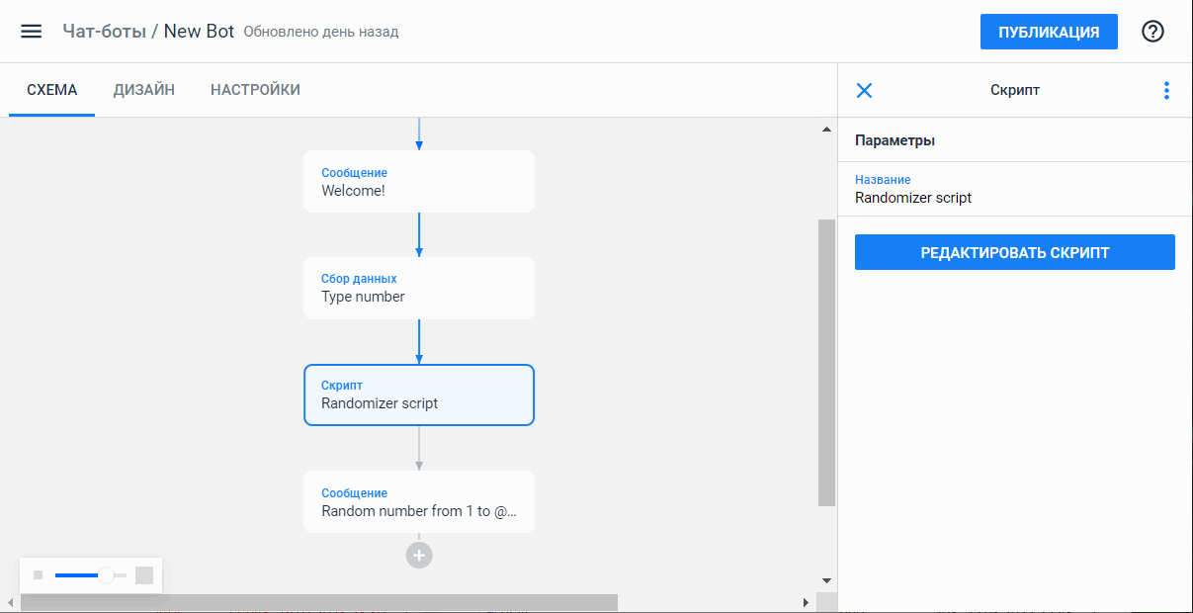Switch to the ДИЗАЙН tab
Screen dimensions: 1193x613
click(144, 90)
